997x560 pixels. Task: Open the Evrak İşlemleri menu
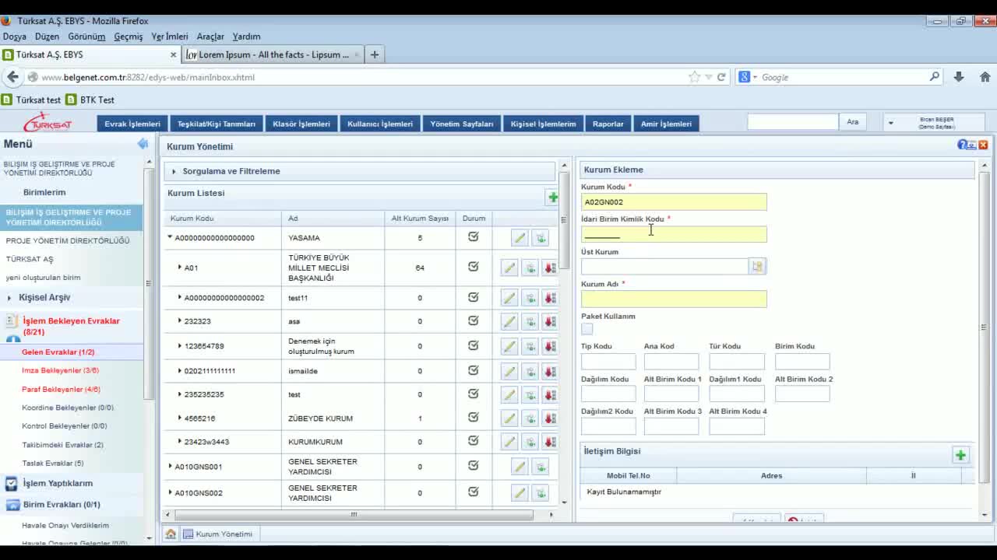(132, 124)
